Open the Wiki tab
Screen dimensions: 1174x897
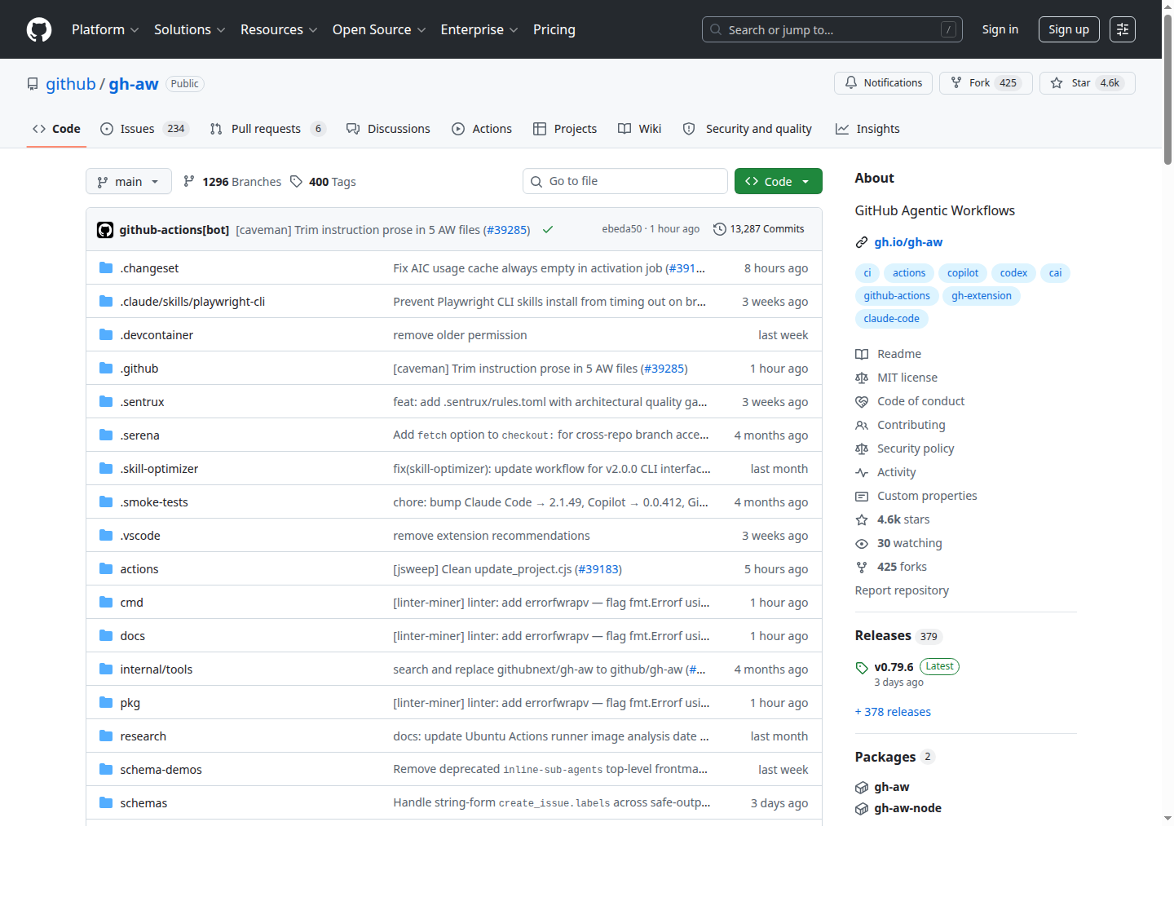pyautogui.click(x=640, y=129)
